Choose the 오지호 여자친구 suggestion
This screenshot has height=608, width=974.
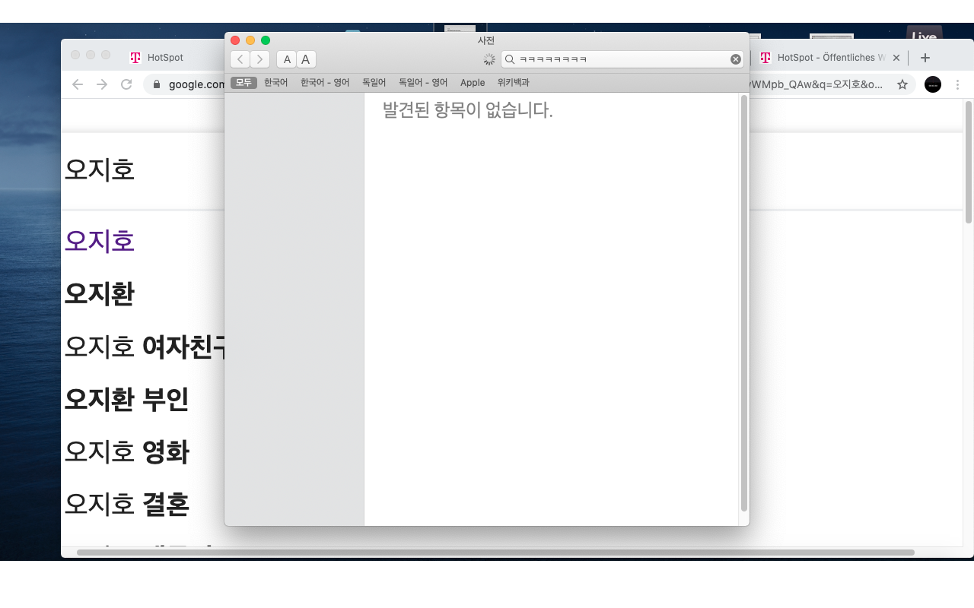pyautogui.click(x=145, y=346)
